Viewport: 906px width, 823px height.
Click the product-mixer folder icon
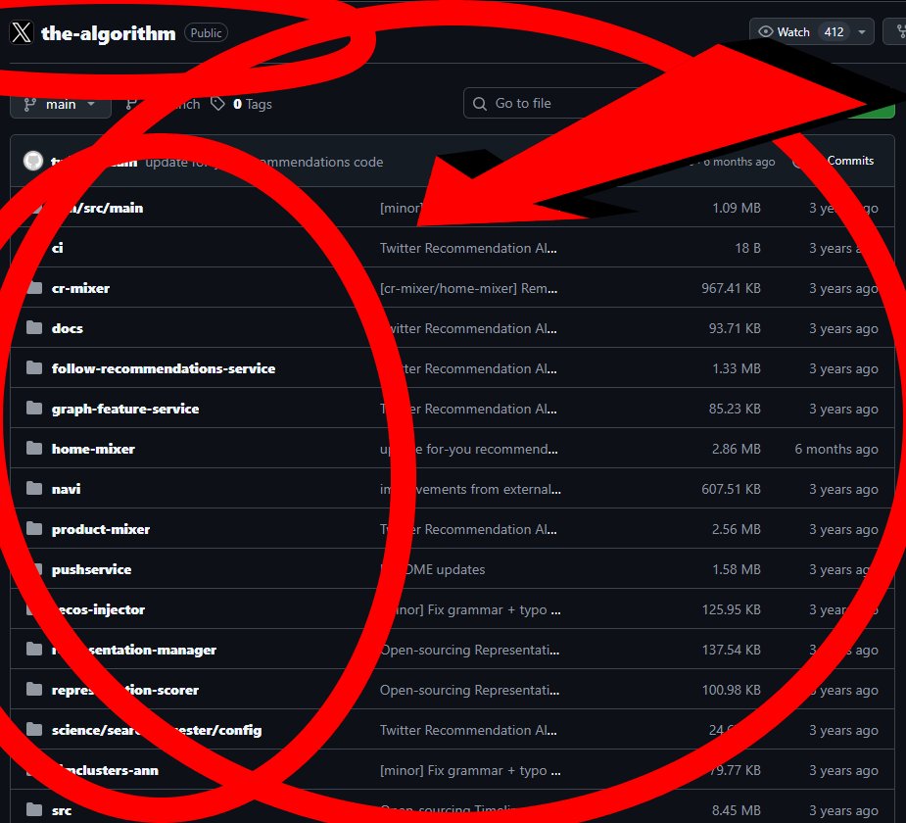point(34,528)
